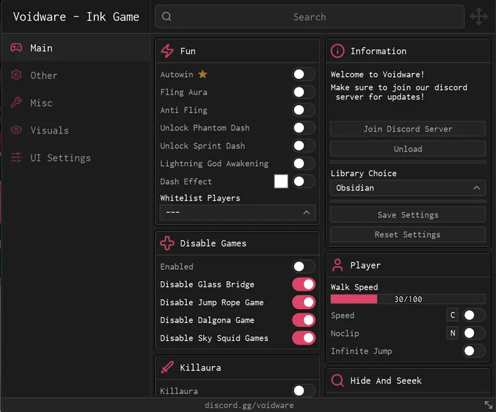
Task: Open the Dash Effect white color swatch
Action: point(281,181)
